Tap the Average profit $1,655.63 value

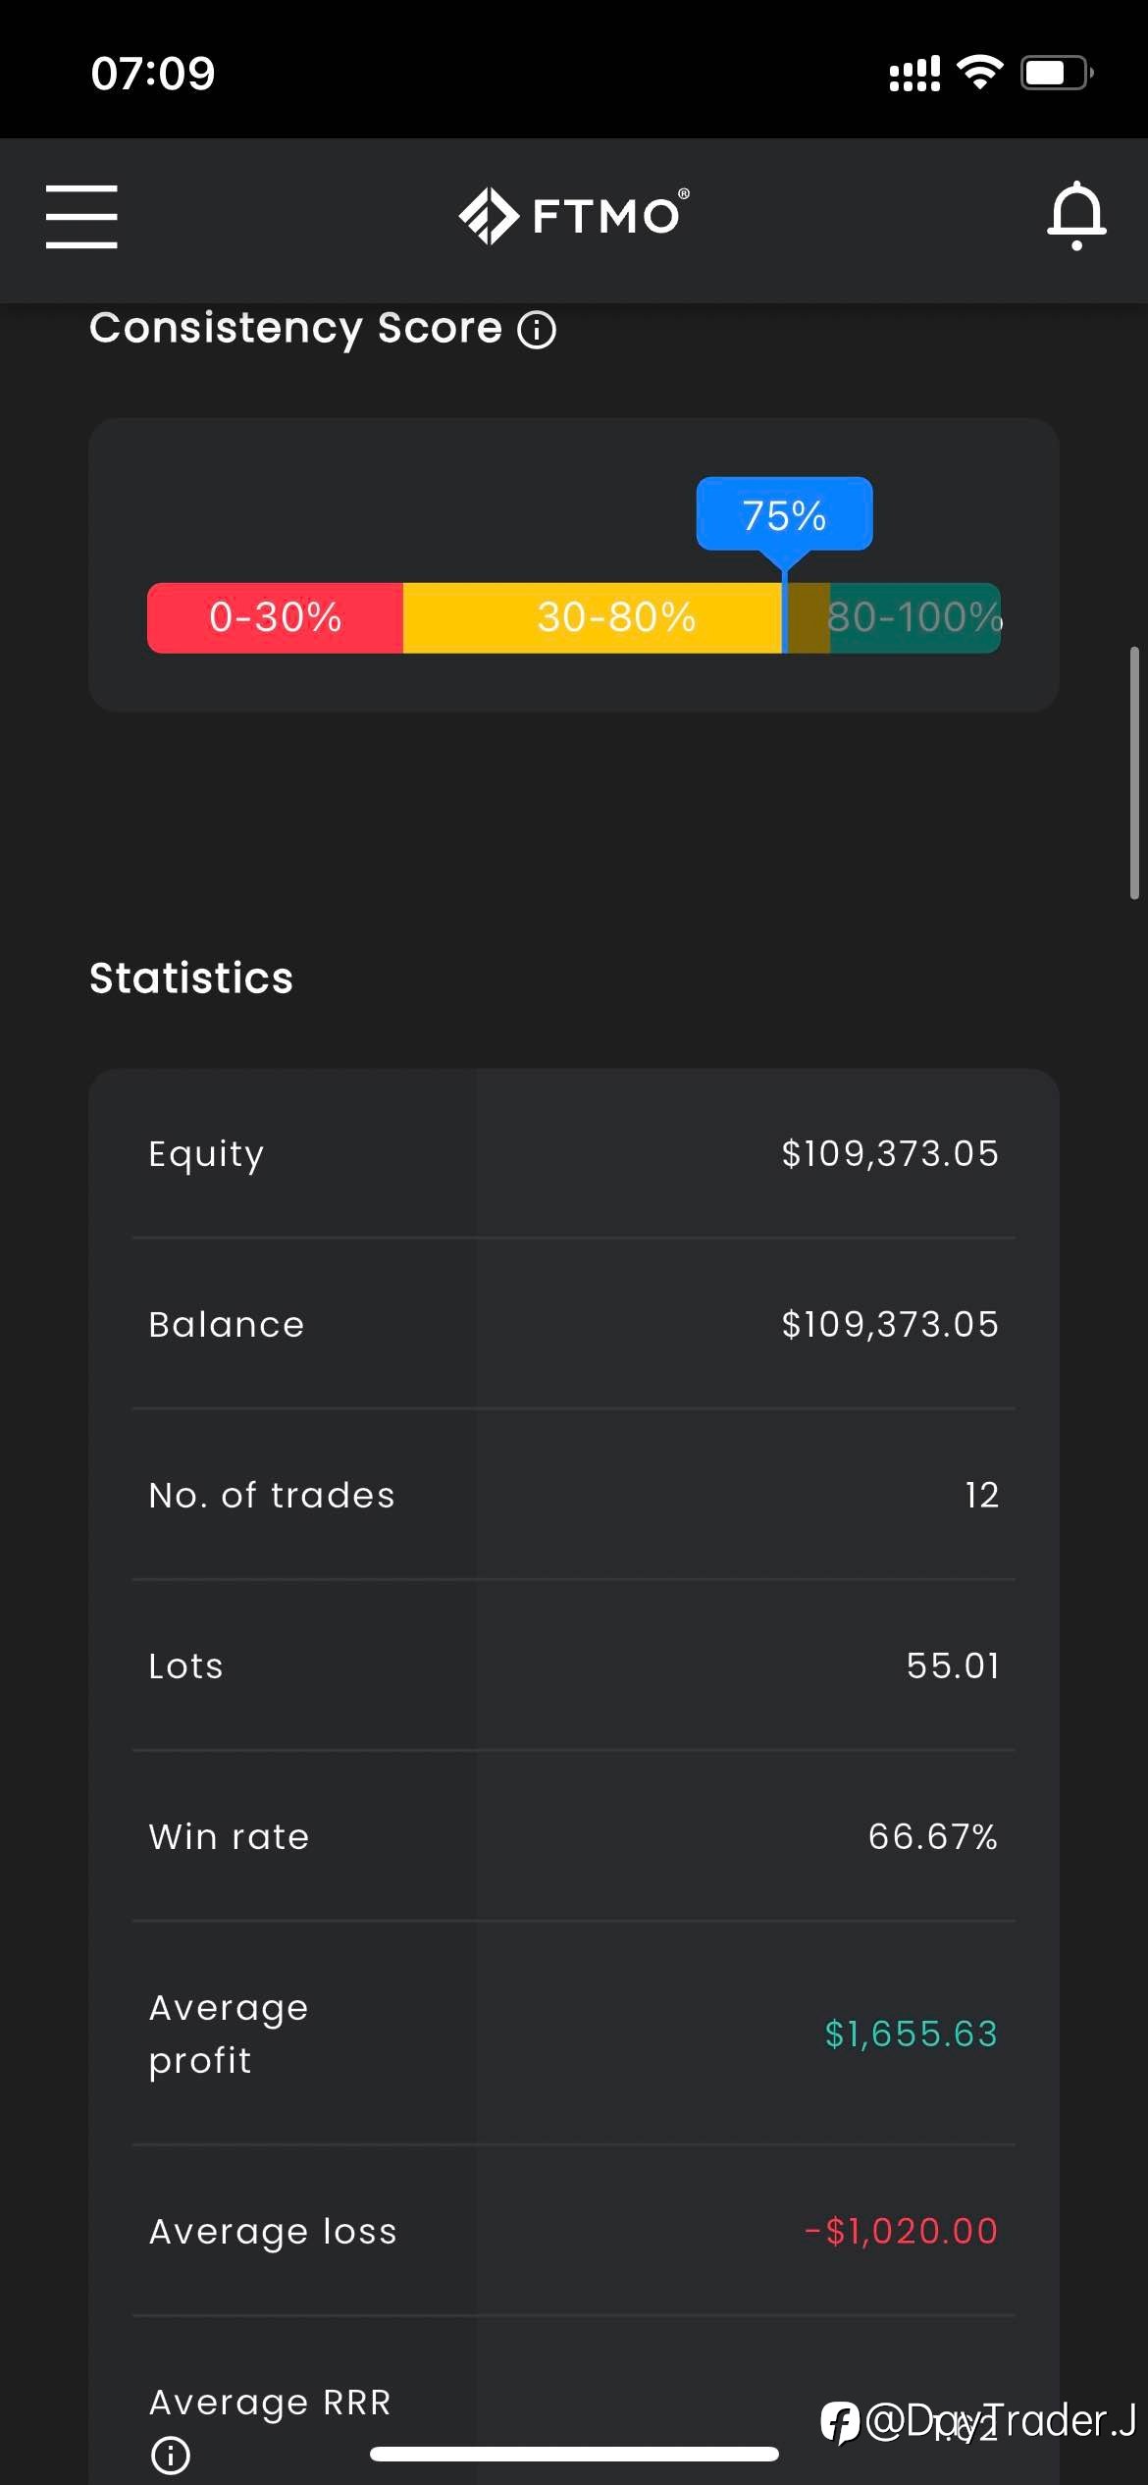(x=911, y=2034)
